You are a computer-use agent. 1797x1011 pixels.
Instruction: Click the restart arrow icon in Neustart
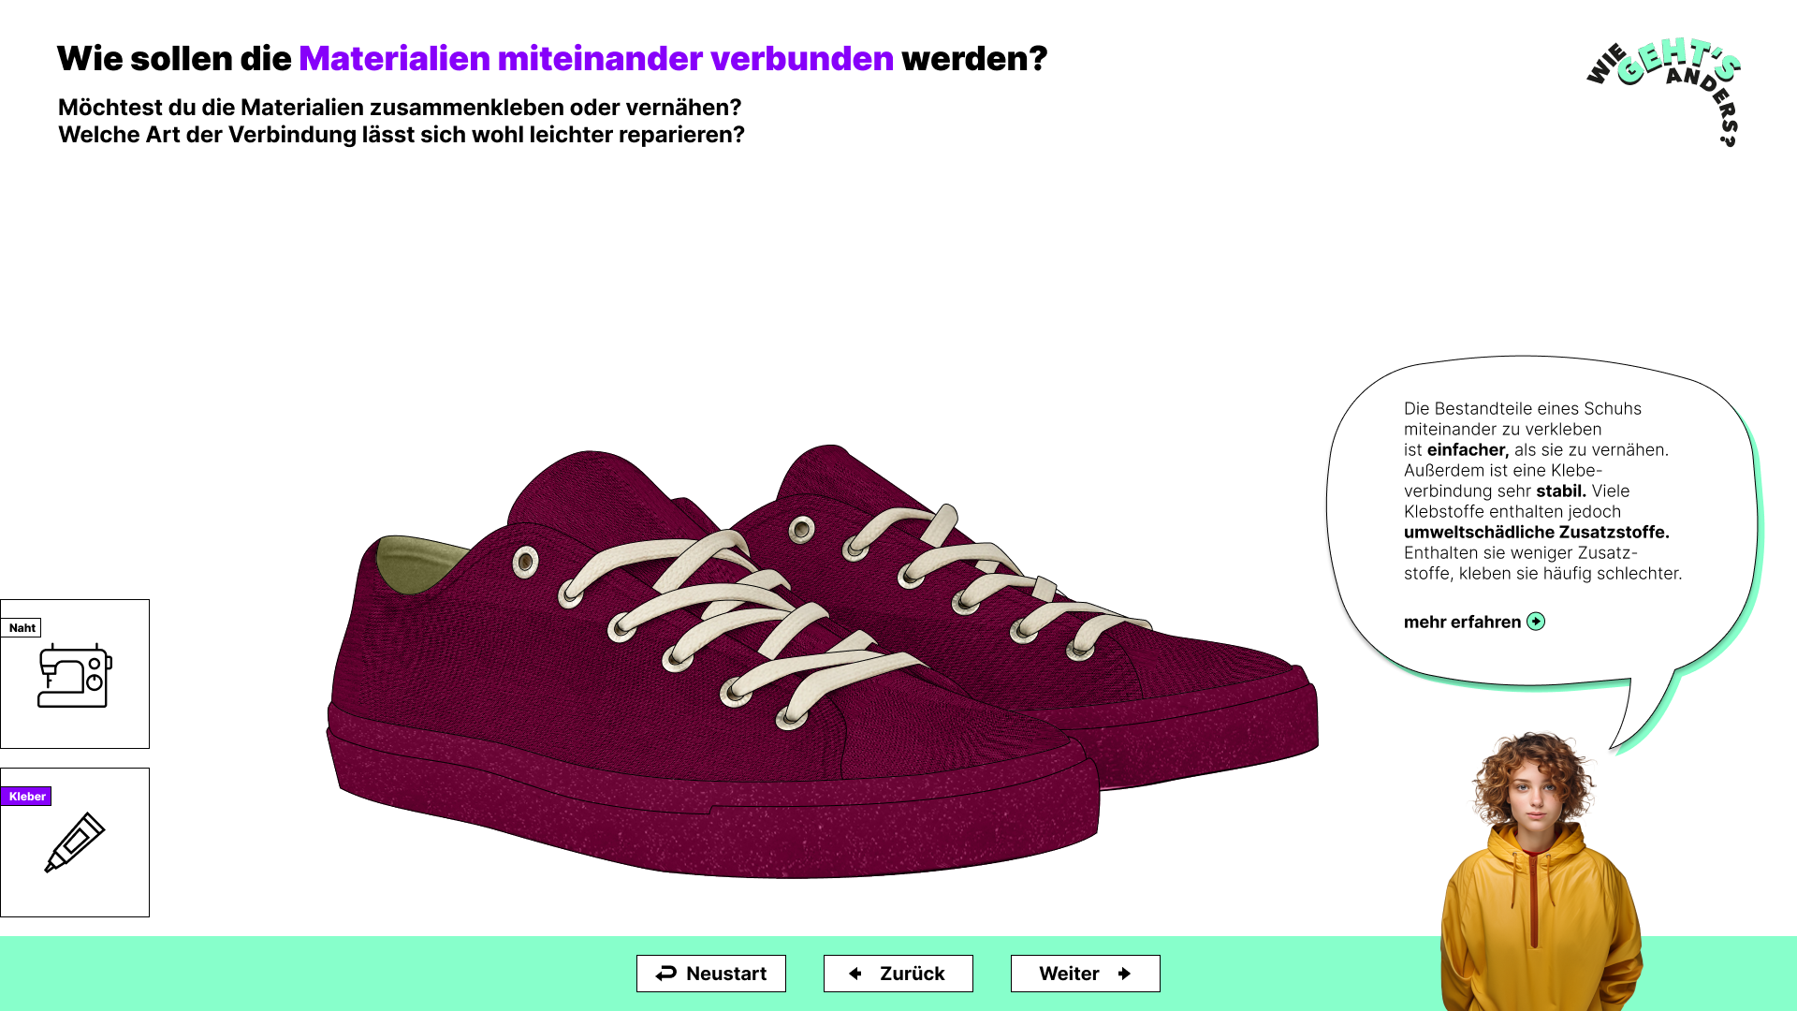[x=665, y=974]
